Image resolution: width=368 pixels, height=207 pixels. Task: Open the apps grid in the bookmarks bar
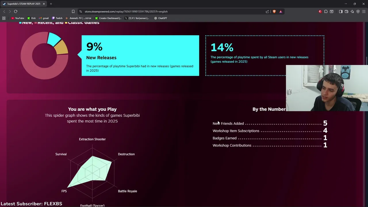4,18
